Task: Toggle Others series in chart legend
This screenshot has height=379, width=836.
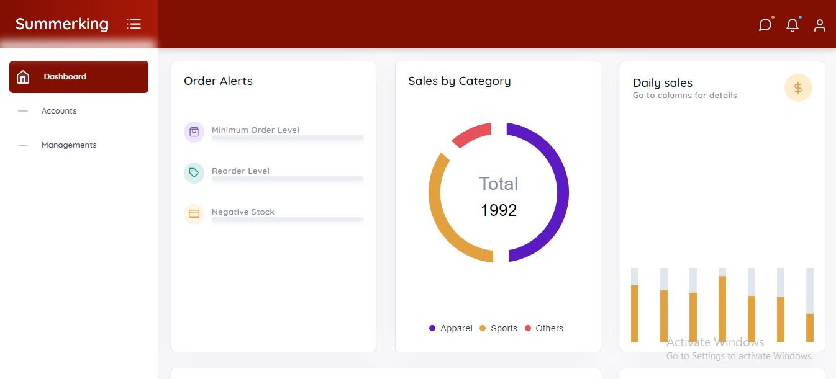Action: pos(544,328)
